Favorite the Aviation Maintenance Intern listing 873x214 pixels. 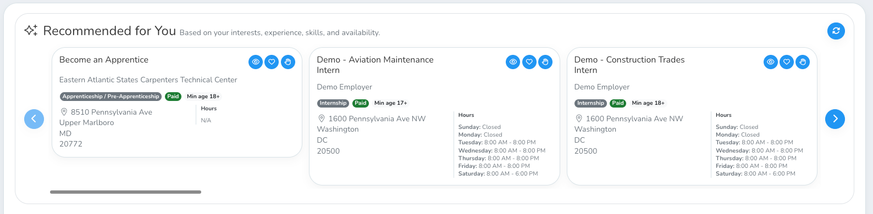click(529, 62)
